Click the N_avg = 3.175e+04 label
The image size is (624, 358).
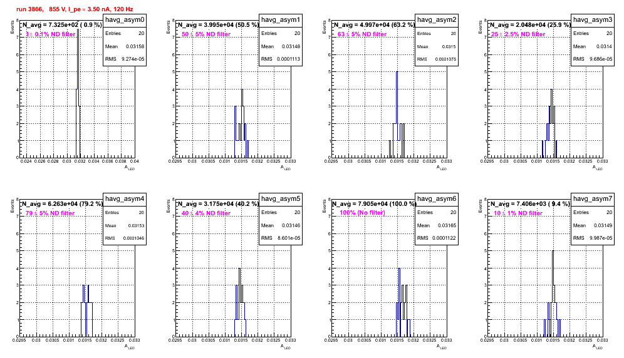217,204
